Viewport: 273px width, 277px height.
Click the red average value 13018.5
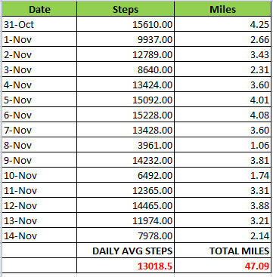click(x=126, y=266)
